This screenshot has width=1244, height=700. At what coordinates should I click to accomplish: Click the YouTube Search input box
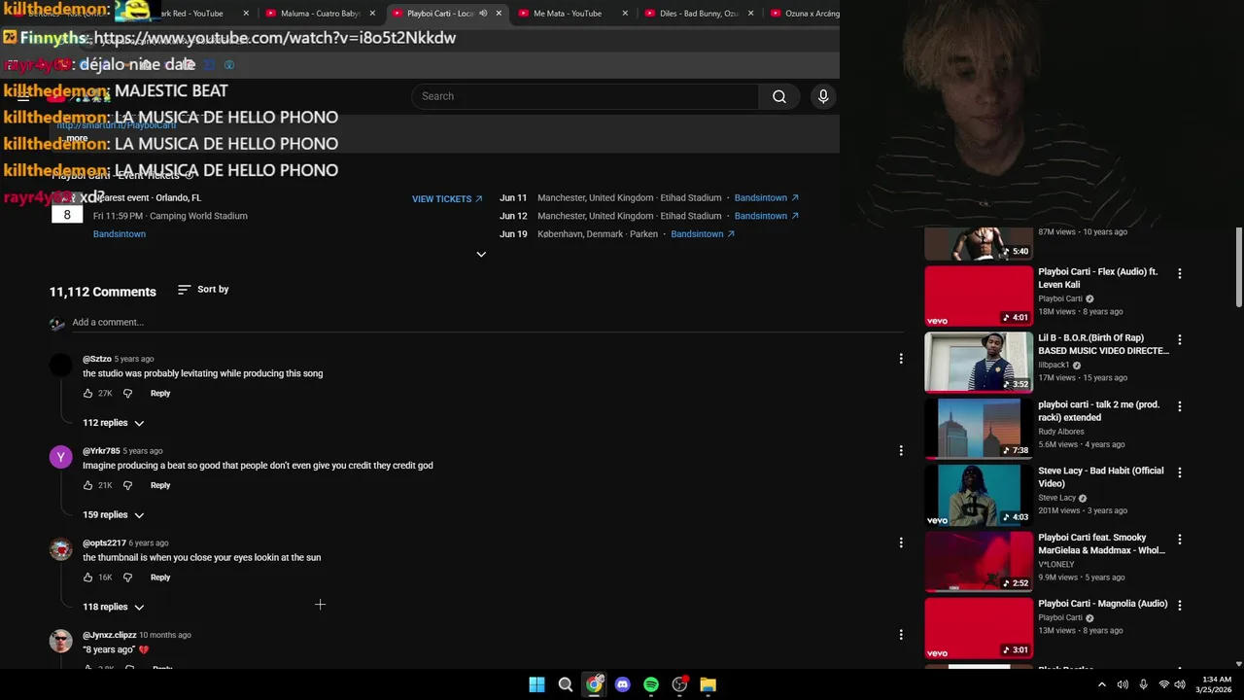click(x=585, y=96)
